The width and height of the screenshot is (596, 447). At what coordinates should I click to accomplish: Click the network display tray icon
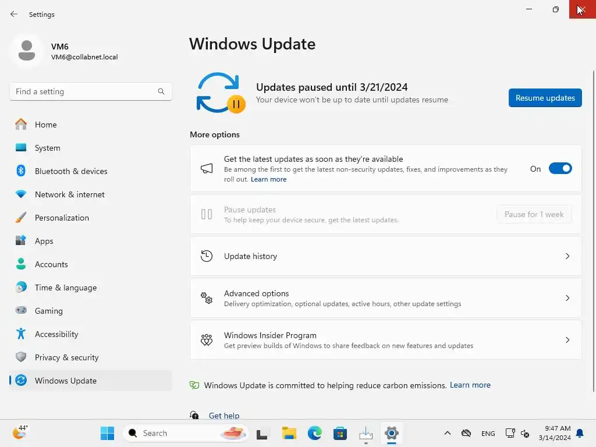click(x=510, y=433)
